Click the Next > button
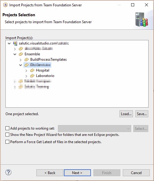154x181 pixels. tap(77, 173)
